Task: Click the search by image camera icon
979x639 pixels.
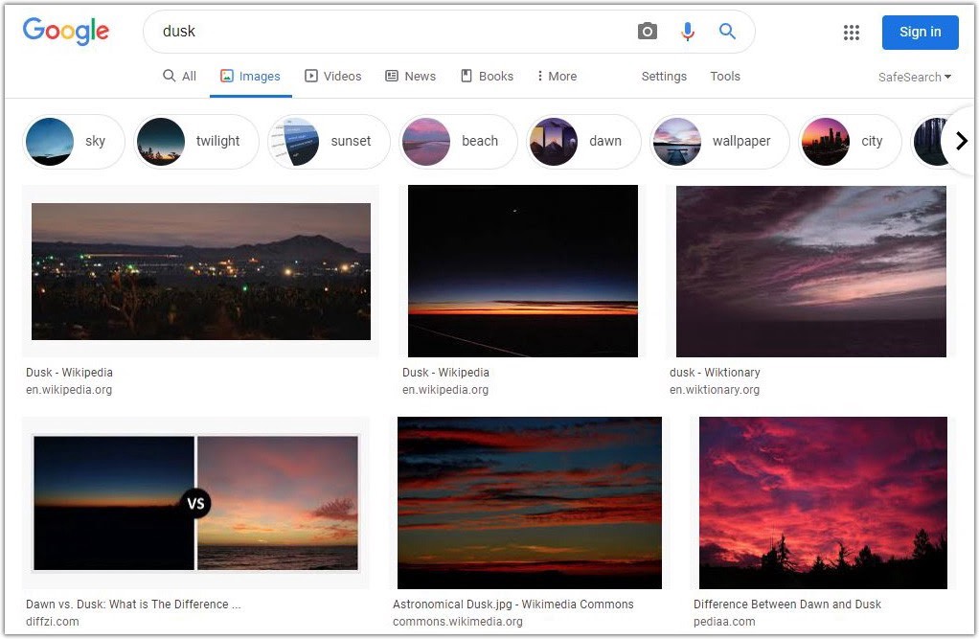Action: (648, 32)
